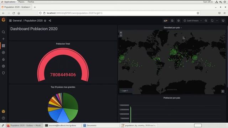Click the large dark green pie slice

70,101
